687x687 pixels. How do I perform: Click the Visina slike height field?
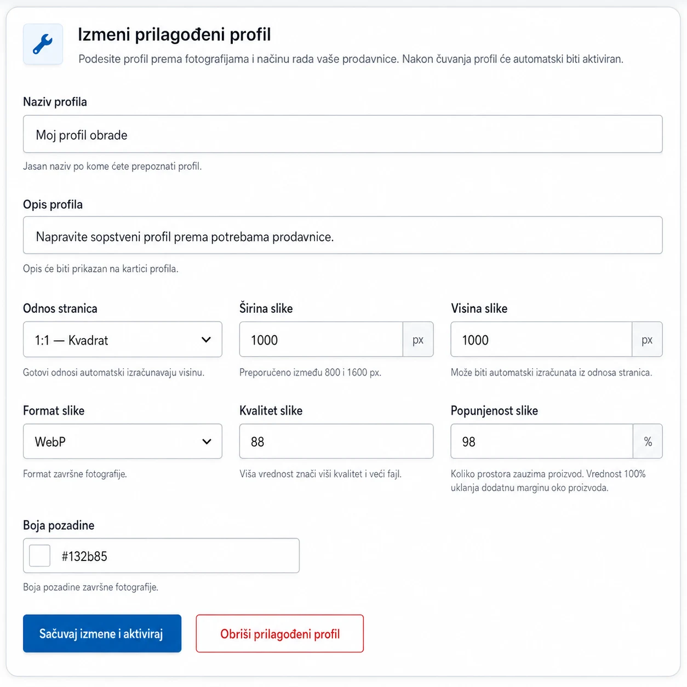tap(541, 340)
